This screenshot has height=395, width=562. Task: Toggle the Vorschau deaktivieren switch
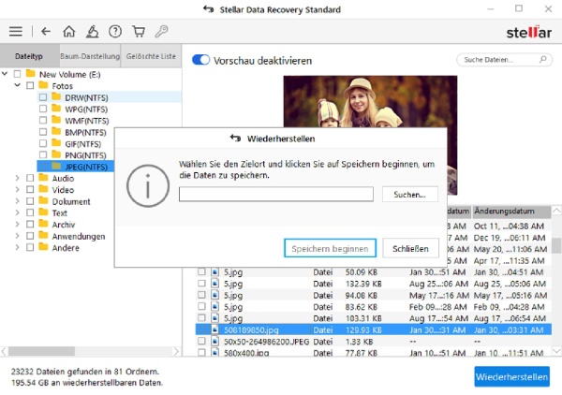point(200,60)
